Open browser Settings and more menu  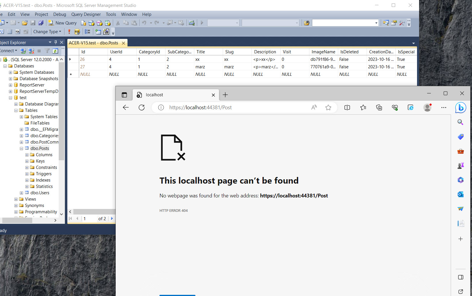pyautogui.click(x=444, y=108)
